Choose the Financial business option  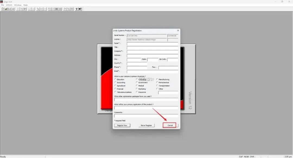point(116,89)
